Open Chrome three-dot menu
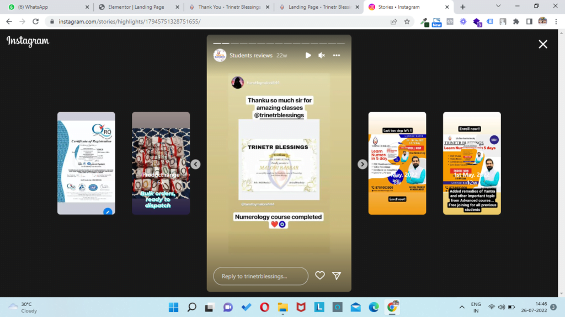The width and height of the screenshot is (565, 317). click(556, 21)
